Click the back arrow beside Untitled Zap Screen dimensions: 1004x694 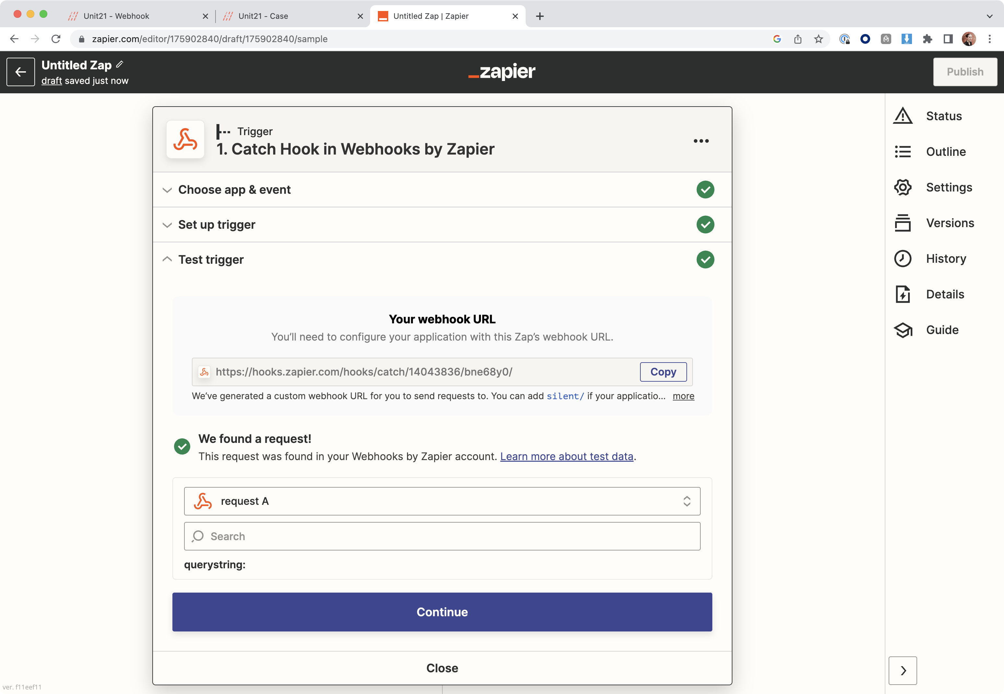pyautogui.click(x=20, y=72)
